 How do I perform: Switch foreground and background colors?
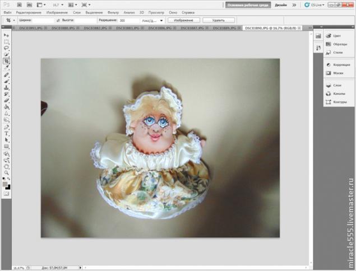tap(8, 179)
